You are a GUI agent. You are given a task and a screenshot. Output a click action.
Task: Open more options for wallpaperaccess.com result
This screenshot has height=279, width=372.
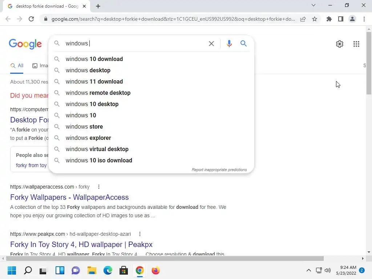click(x=99, y=187)
